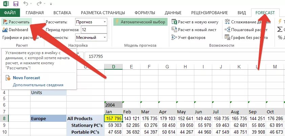Select row 10 header
This screenshot has height=136, width=285.
[x=4, y=132]
